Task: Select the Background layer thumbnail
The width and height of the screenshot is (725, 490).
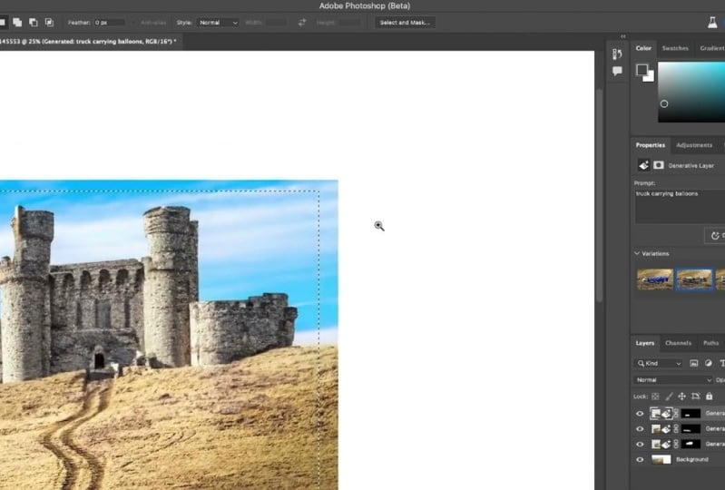Action: (x=661, y=459)
